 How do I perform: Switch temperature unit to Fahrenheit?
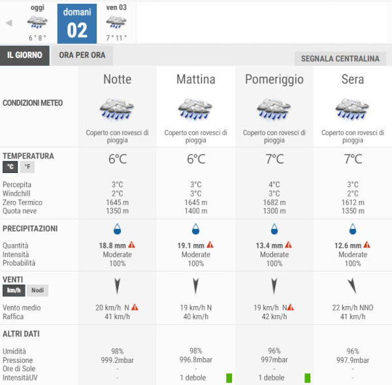point(27,167)
